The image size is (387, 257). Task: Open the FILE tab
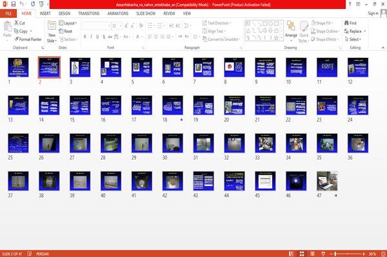tap(8, 14)
